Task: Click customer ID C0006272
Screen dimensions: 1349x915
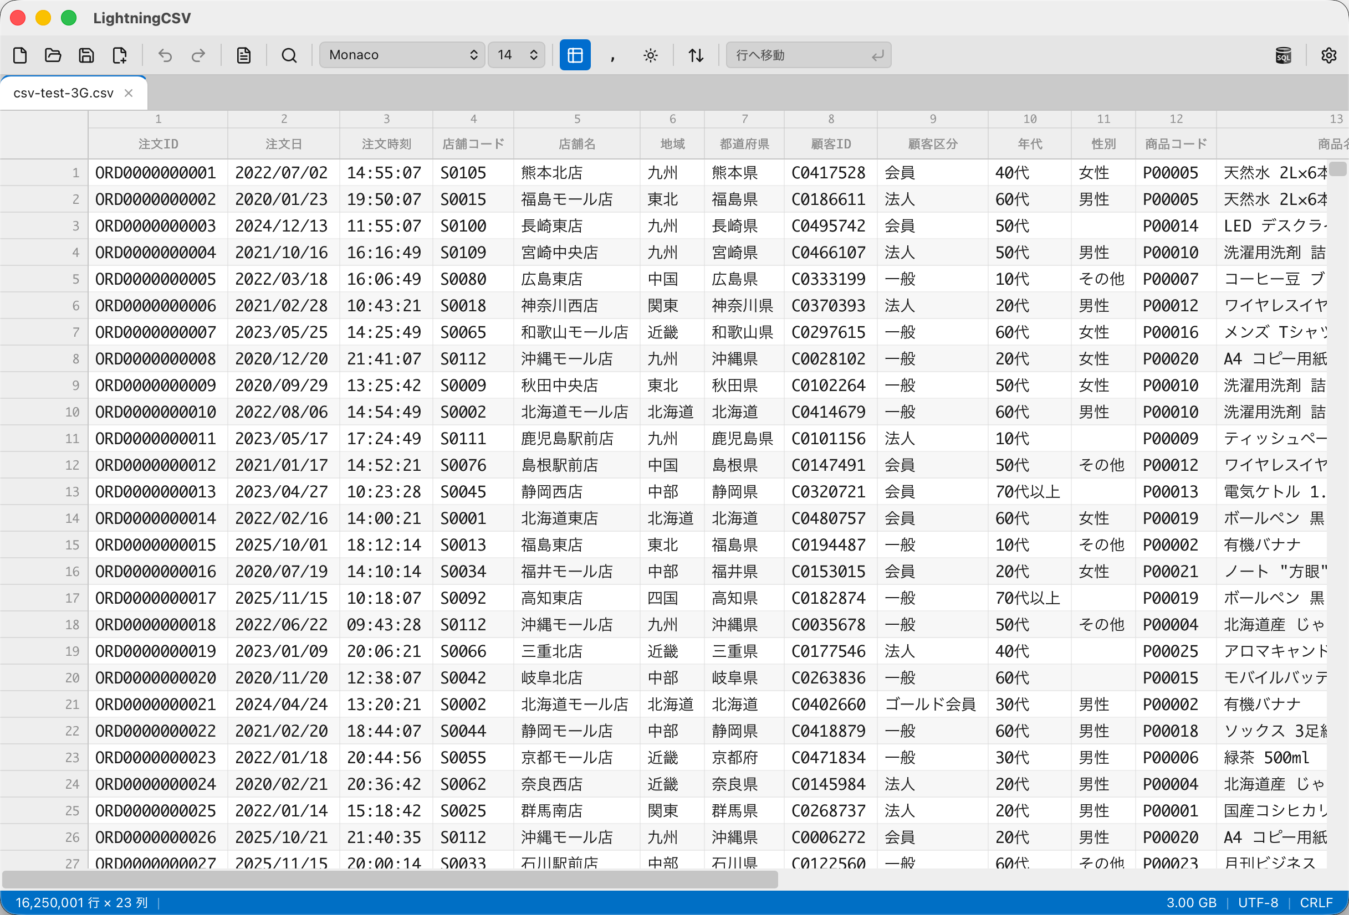Action: point(831,837)
